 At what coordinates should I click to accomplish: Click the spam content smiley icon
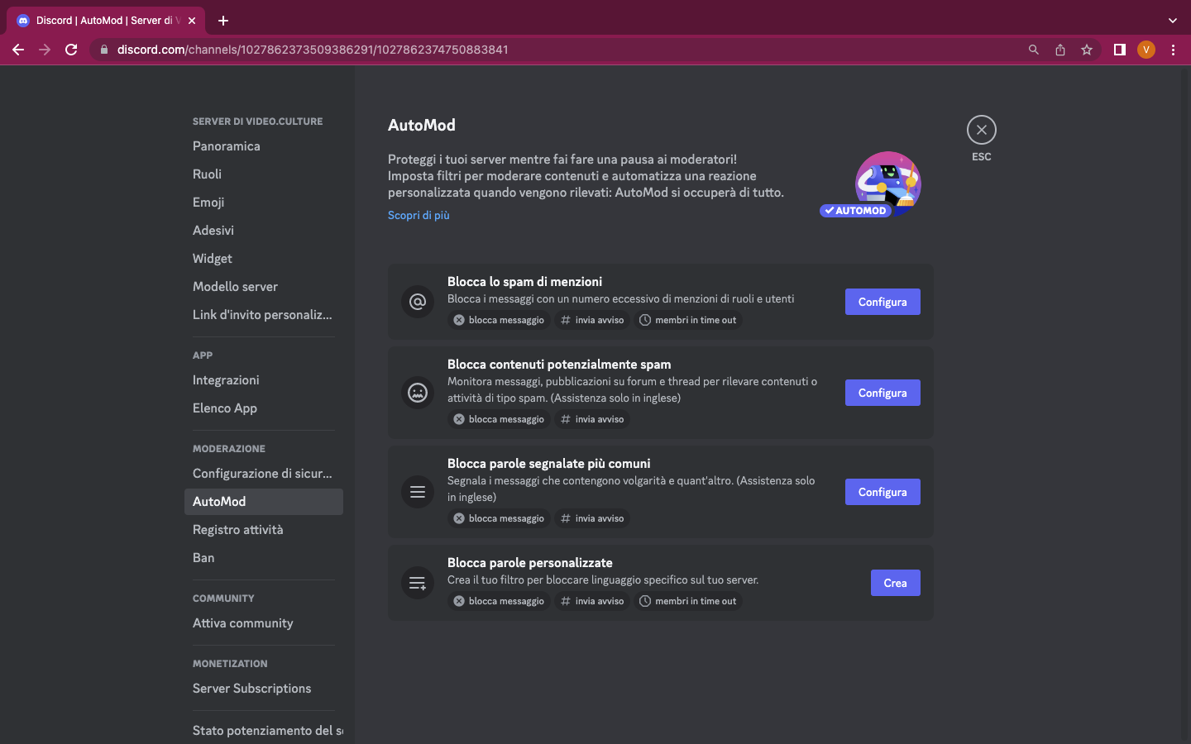(x=418, y=393)
